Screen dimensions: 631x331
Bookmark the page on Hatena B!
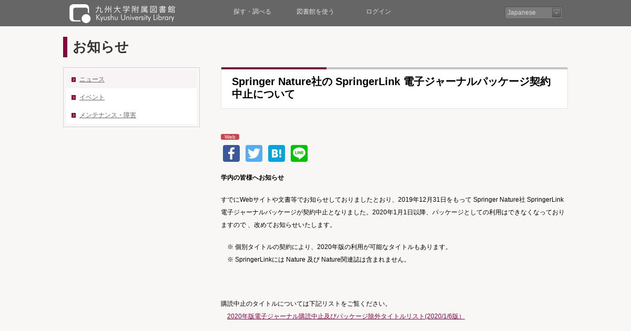click(277, 153)
